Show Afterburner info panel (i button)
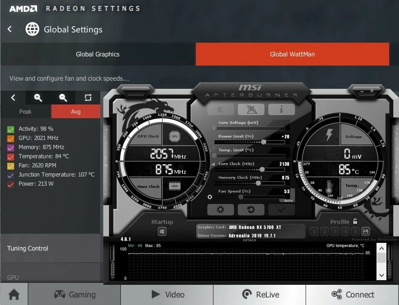The image size is (399, 305). pos(282,109)
